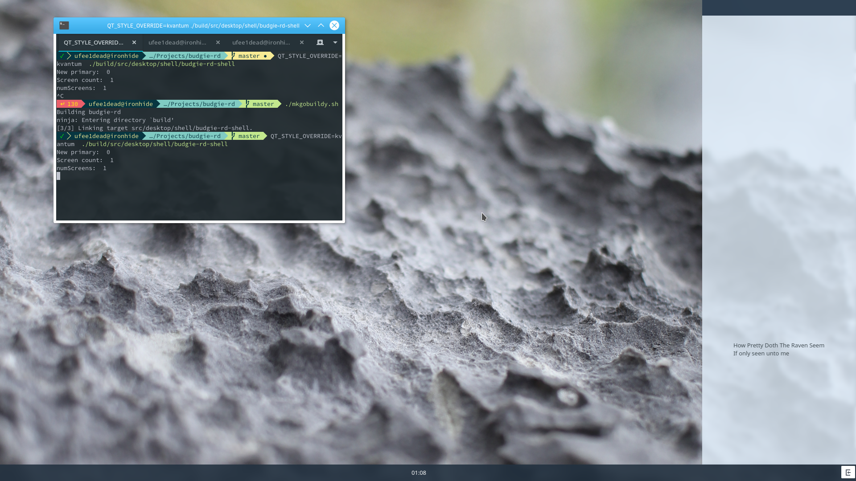The width and height of the screenshot is (856, 481).
Task: Click the '[3/3] Linking target' output line
Action: [155, 128]
